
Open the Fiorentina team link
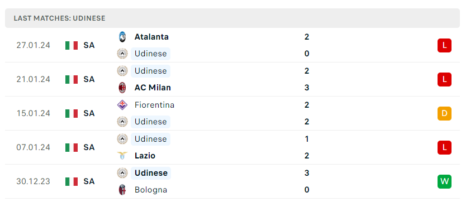pos(154,105)
